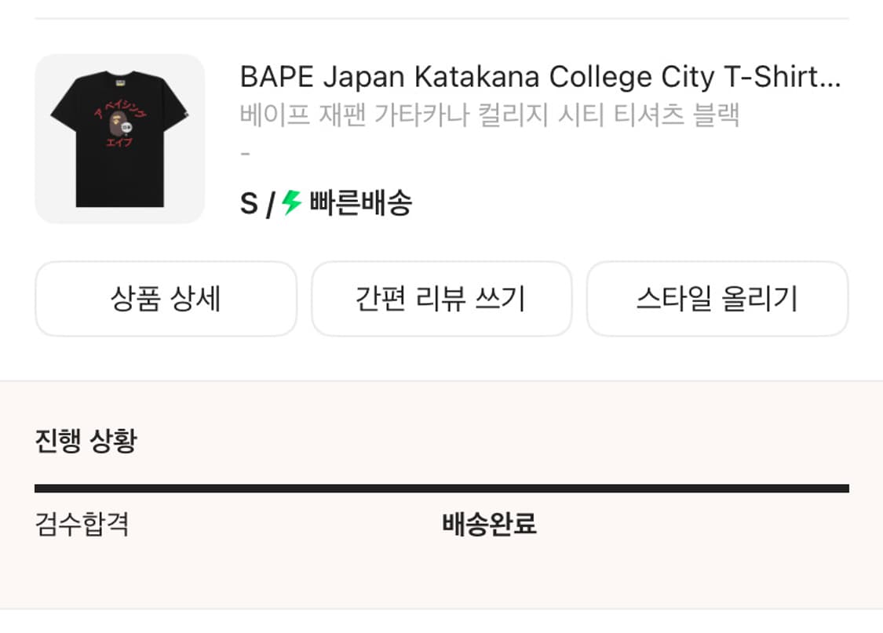This screenshot has height=633, width=883.
Task: Tap the progress bar's right endpoint
Action: click(x=846, y=488)
